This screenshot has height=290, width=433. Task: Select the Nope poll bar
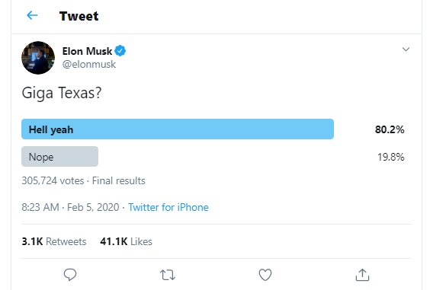[x=59, y=156]
